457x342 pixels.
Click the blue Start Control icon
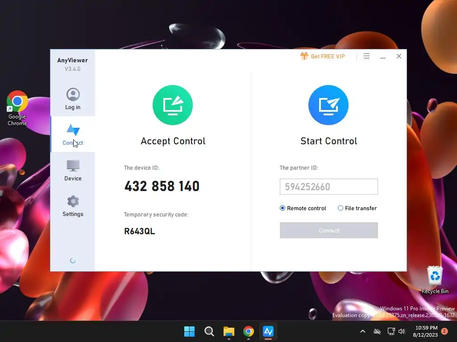coord(328,105)
